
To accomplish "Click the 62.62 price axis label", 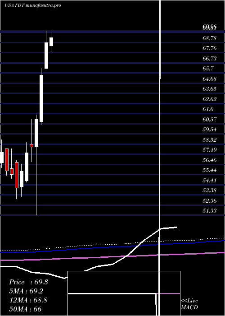I will click(x=210, y=99).
